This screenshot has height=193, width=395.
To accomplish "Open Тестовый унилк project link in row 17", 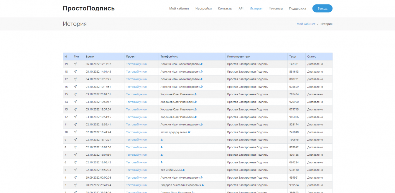I will pos(136,79).
